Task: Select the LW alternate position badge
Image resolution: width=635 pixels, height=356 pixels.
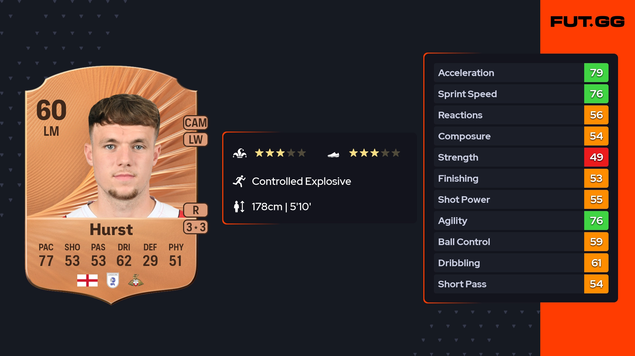Action: (x=196, y=139)
